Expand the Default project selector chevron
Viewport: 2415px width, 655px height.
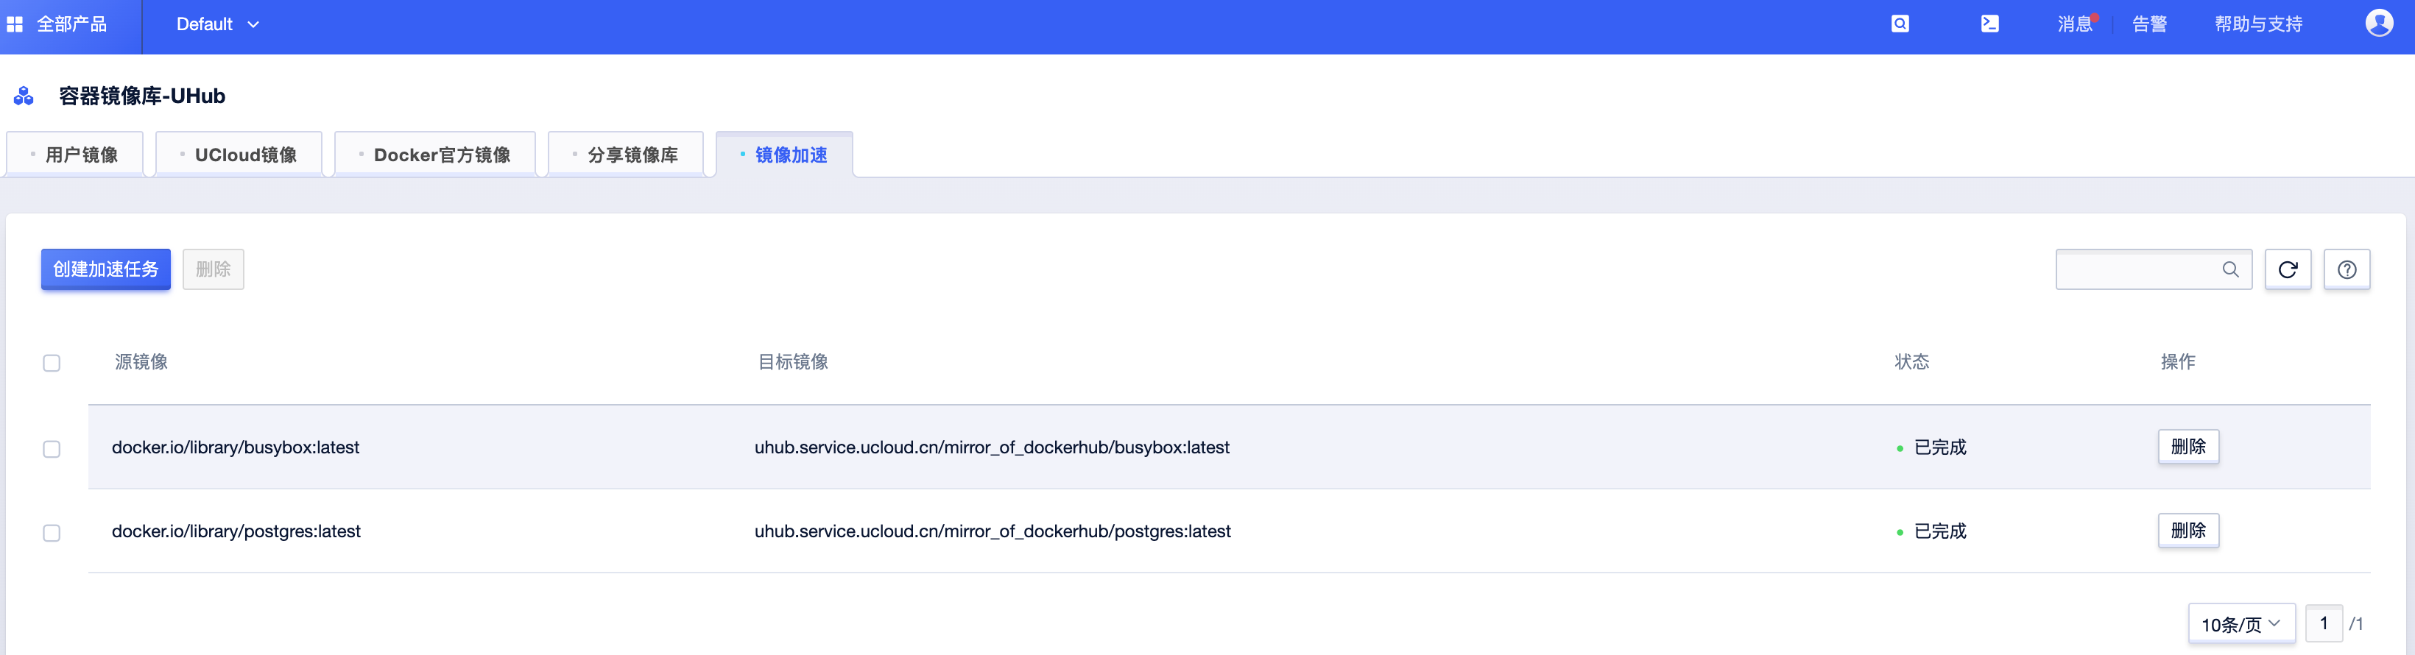(x=253, y=24)
